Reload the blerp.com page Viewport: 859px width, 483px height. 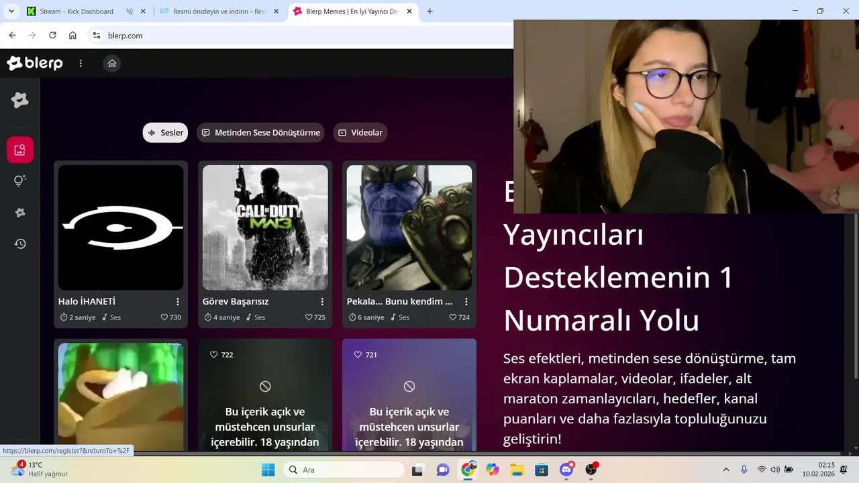[52, 36]
